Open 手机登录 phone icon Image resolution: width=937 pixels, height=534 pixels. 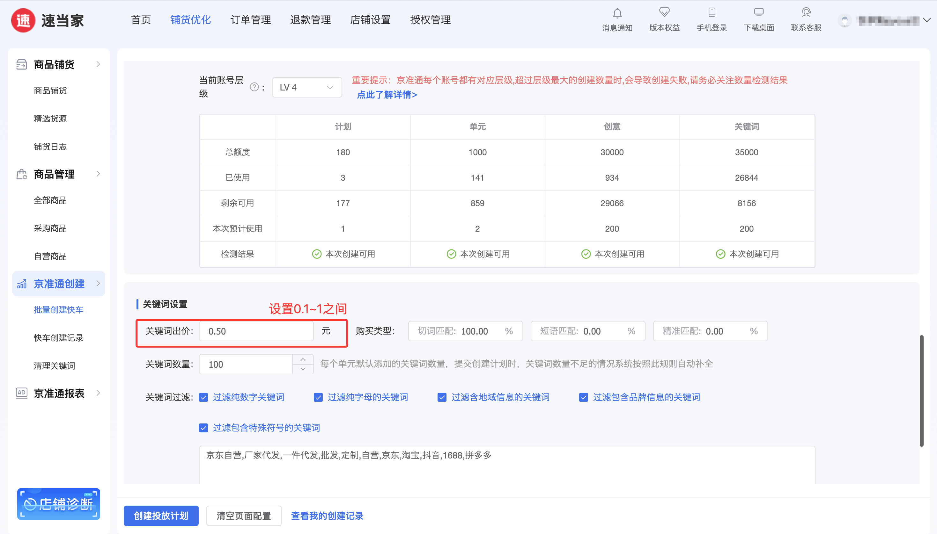click(x=711, y=13)
